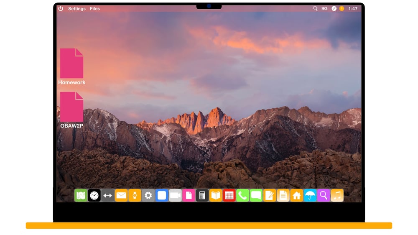Click the power icon in the menu bar

tap(61, 8)
